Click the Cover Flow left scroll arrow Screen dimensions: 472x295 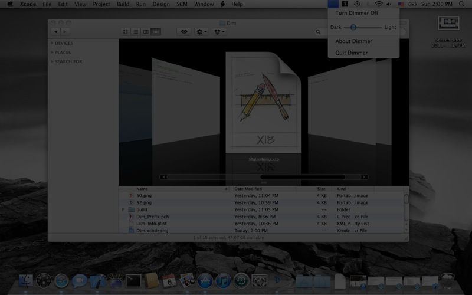pos(163,177)
